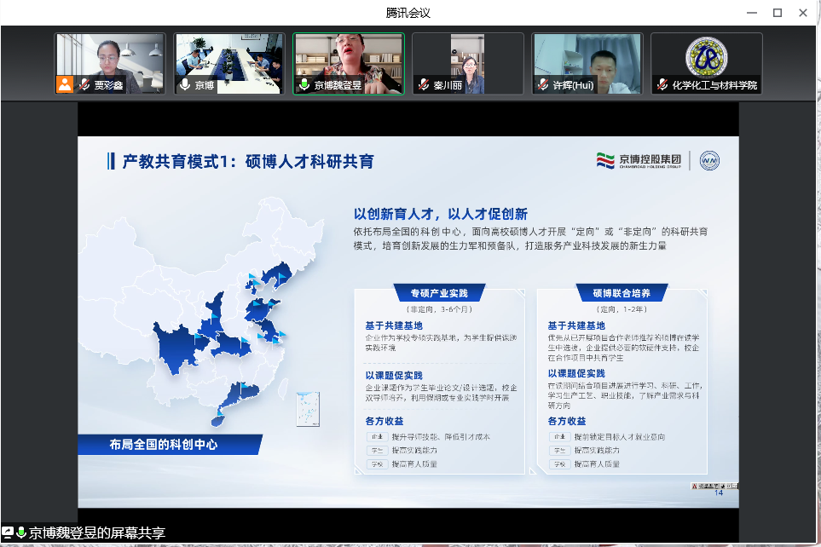
Task: Click 基于共建基地 in the 硕博联合培养 panel
Action: [576, 325]
